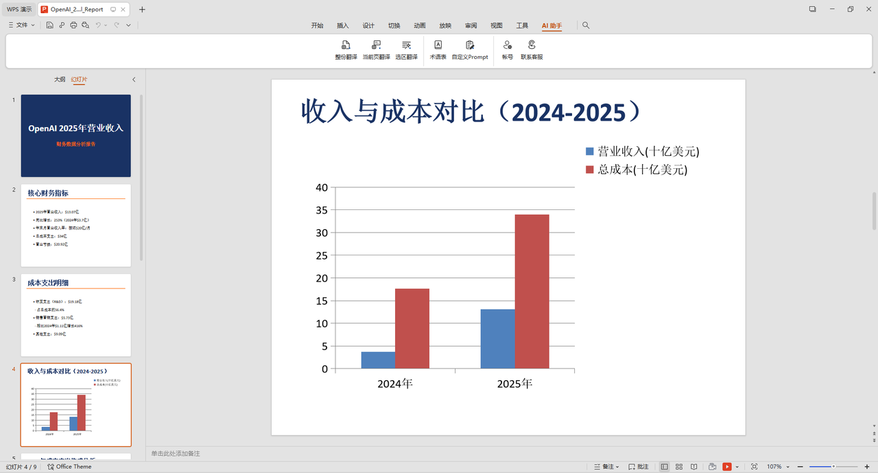Open the 文件 menu
The width and height of the screenshot is (878, 473).
point(18,25)
